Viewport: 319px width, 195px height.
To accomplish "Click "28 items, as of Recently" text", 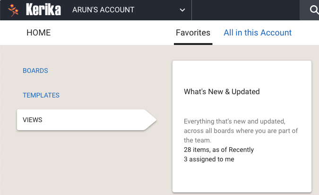I will pos(219,150).
